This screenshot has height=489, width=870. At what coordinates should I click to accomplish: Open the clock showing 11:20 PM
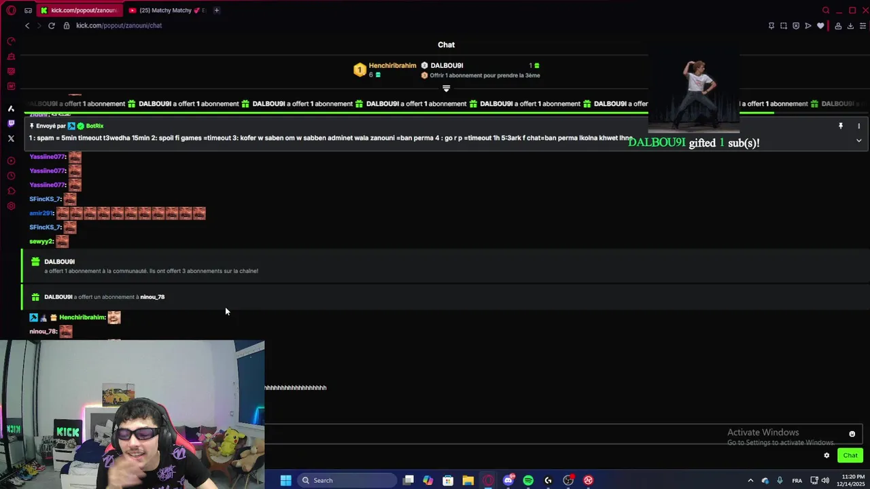850,480
